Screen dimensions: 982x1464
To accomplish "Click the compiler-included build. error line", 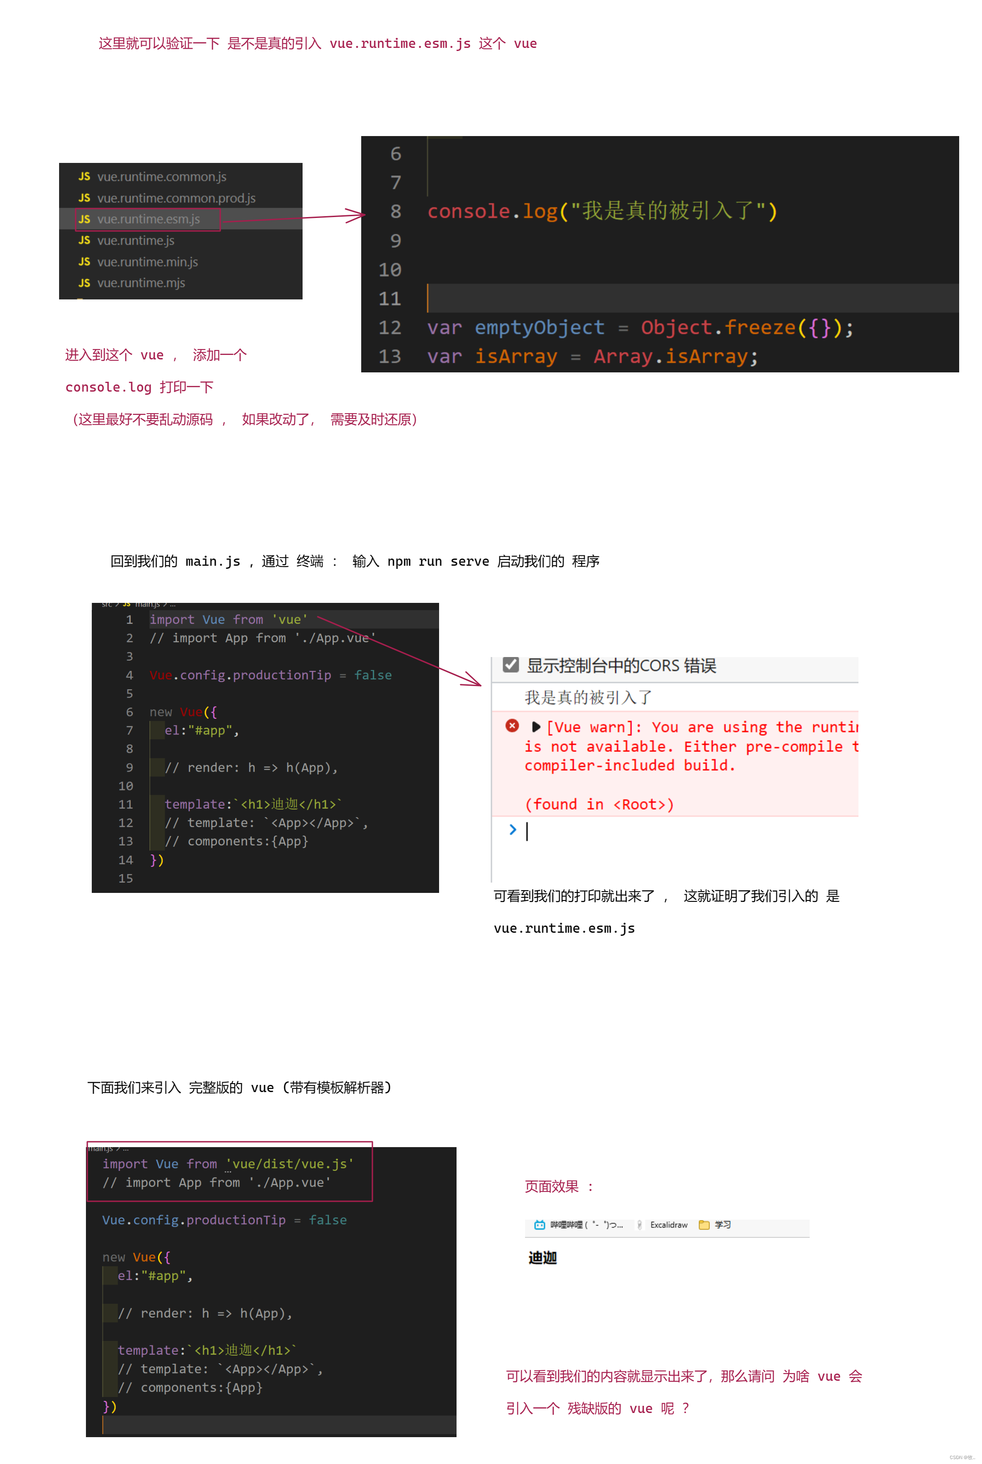I will pyautogui.click(x=630, y=766).
